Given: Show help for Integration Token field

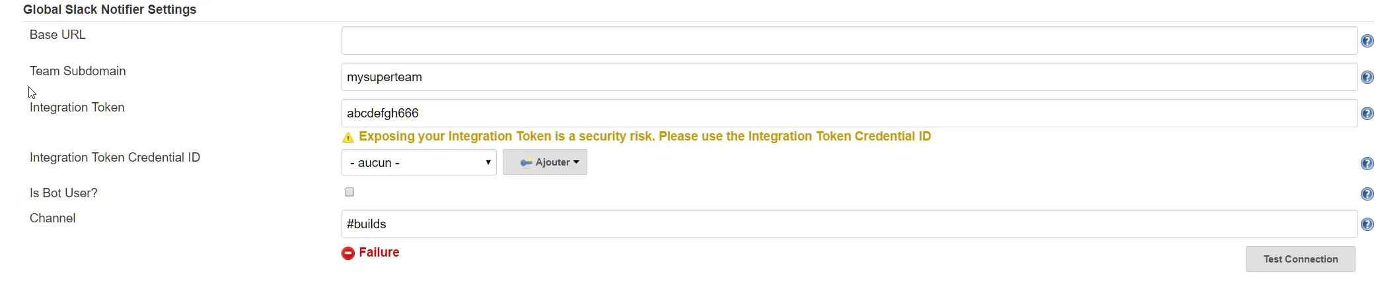Looking at the screenshot, I should (x=1367, y=114).
